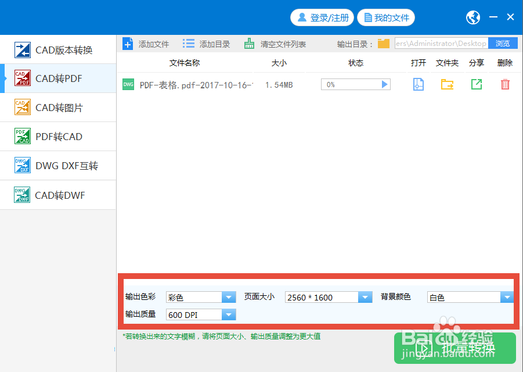Viewport: 523px width, 372px height.
Task: Expand the 页面大小 page size dropdown
Action: coord(365,297)
